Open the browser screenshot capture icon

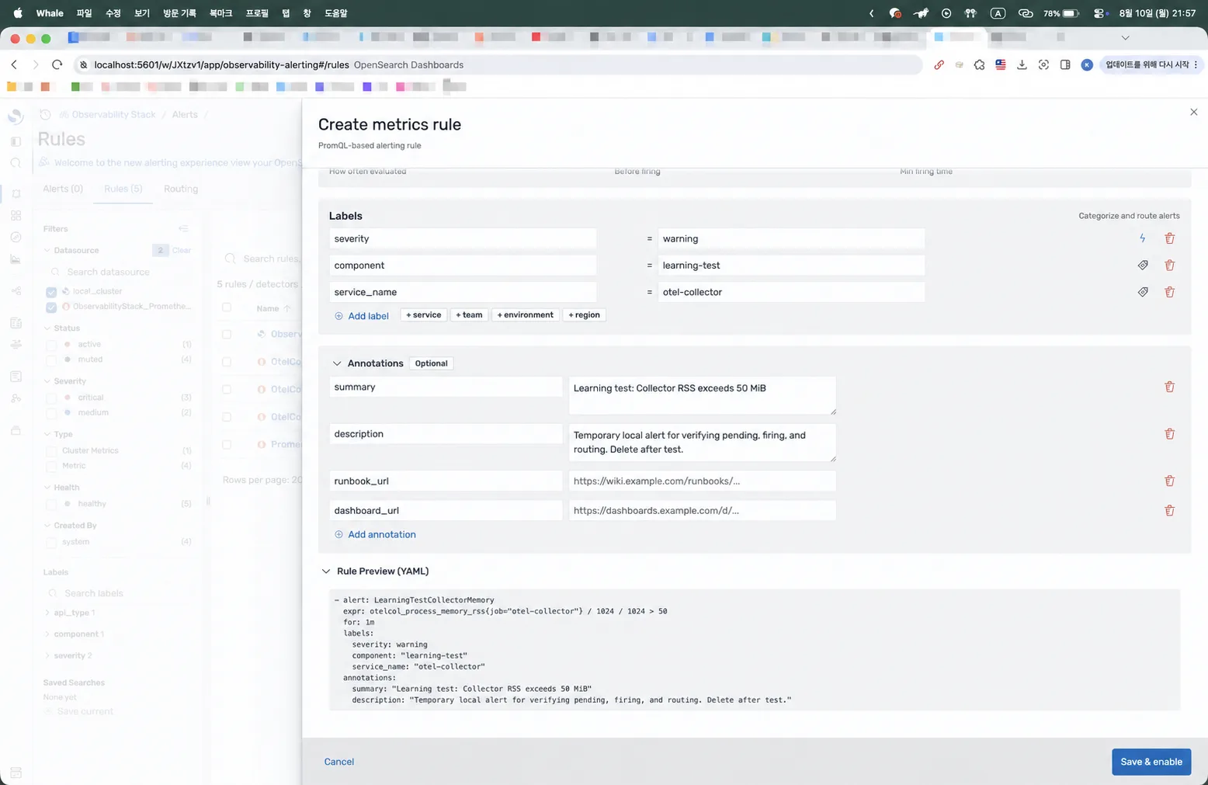click(x=1043, y=64)
